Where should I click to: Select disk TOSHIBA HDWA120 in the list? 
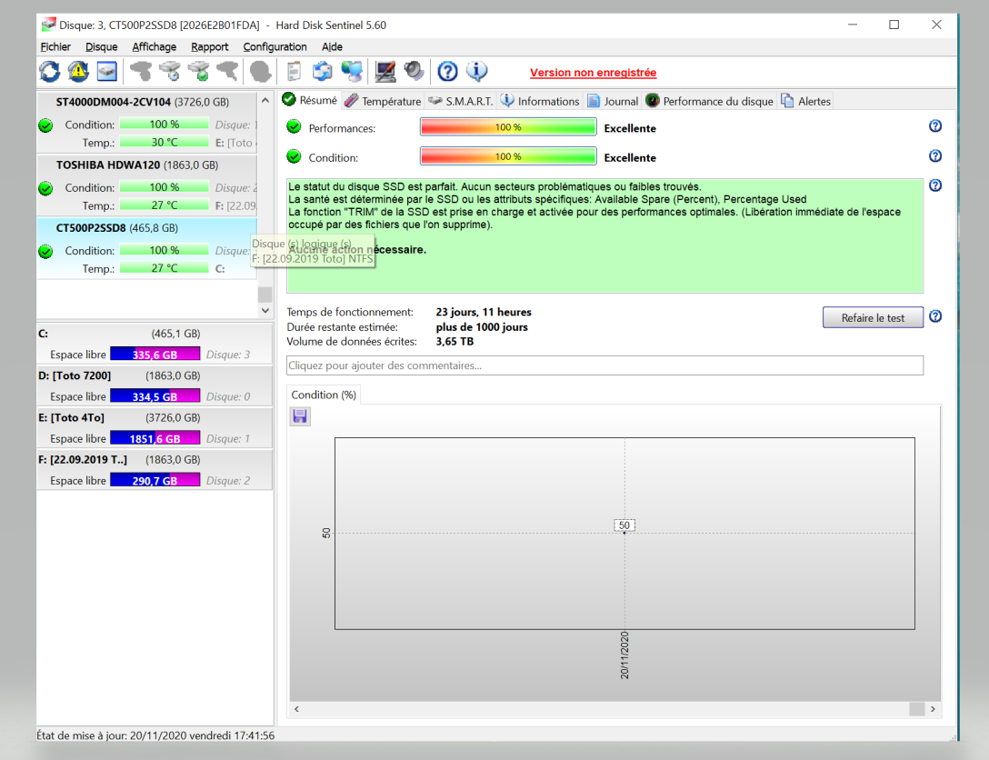[147, 185]
